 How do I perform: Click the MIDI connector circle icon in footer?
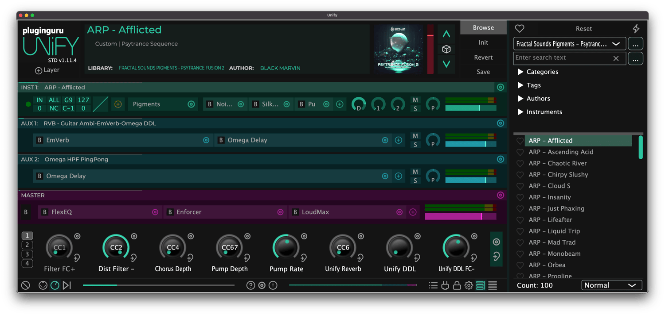pos(43,285)
